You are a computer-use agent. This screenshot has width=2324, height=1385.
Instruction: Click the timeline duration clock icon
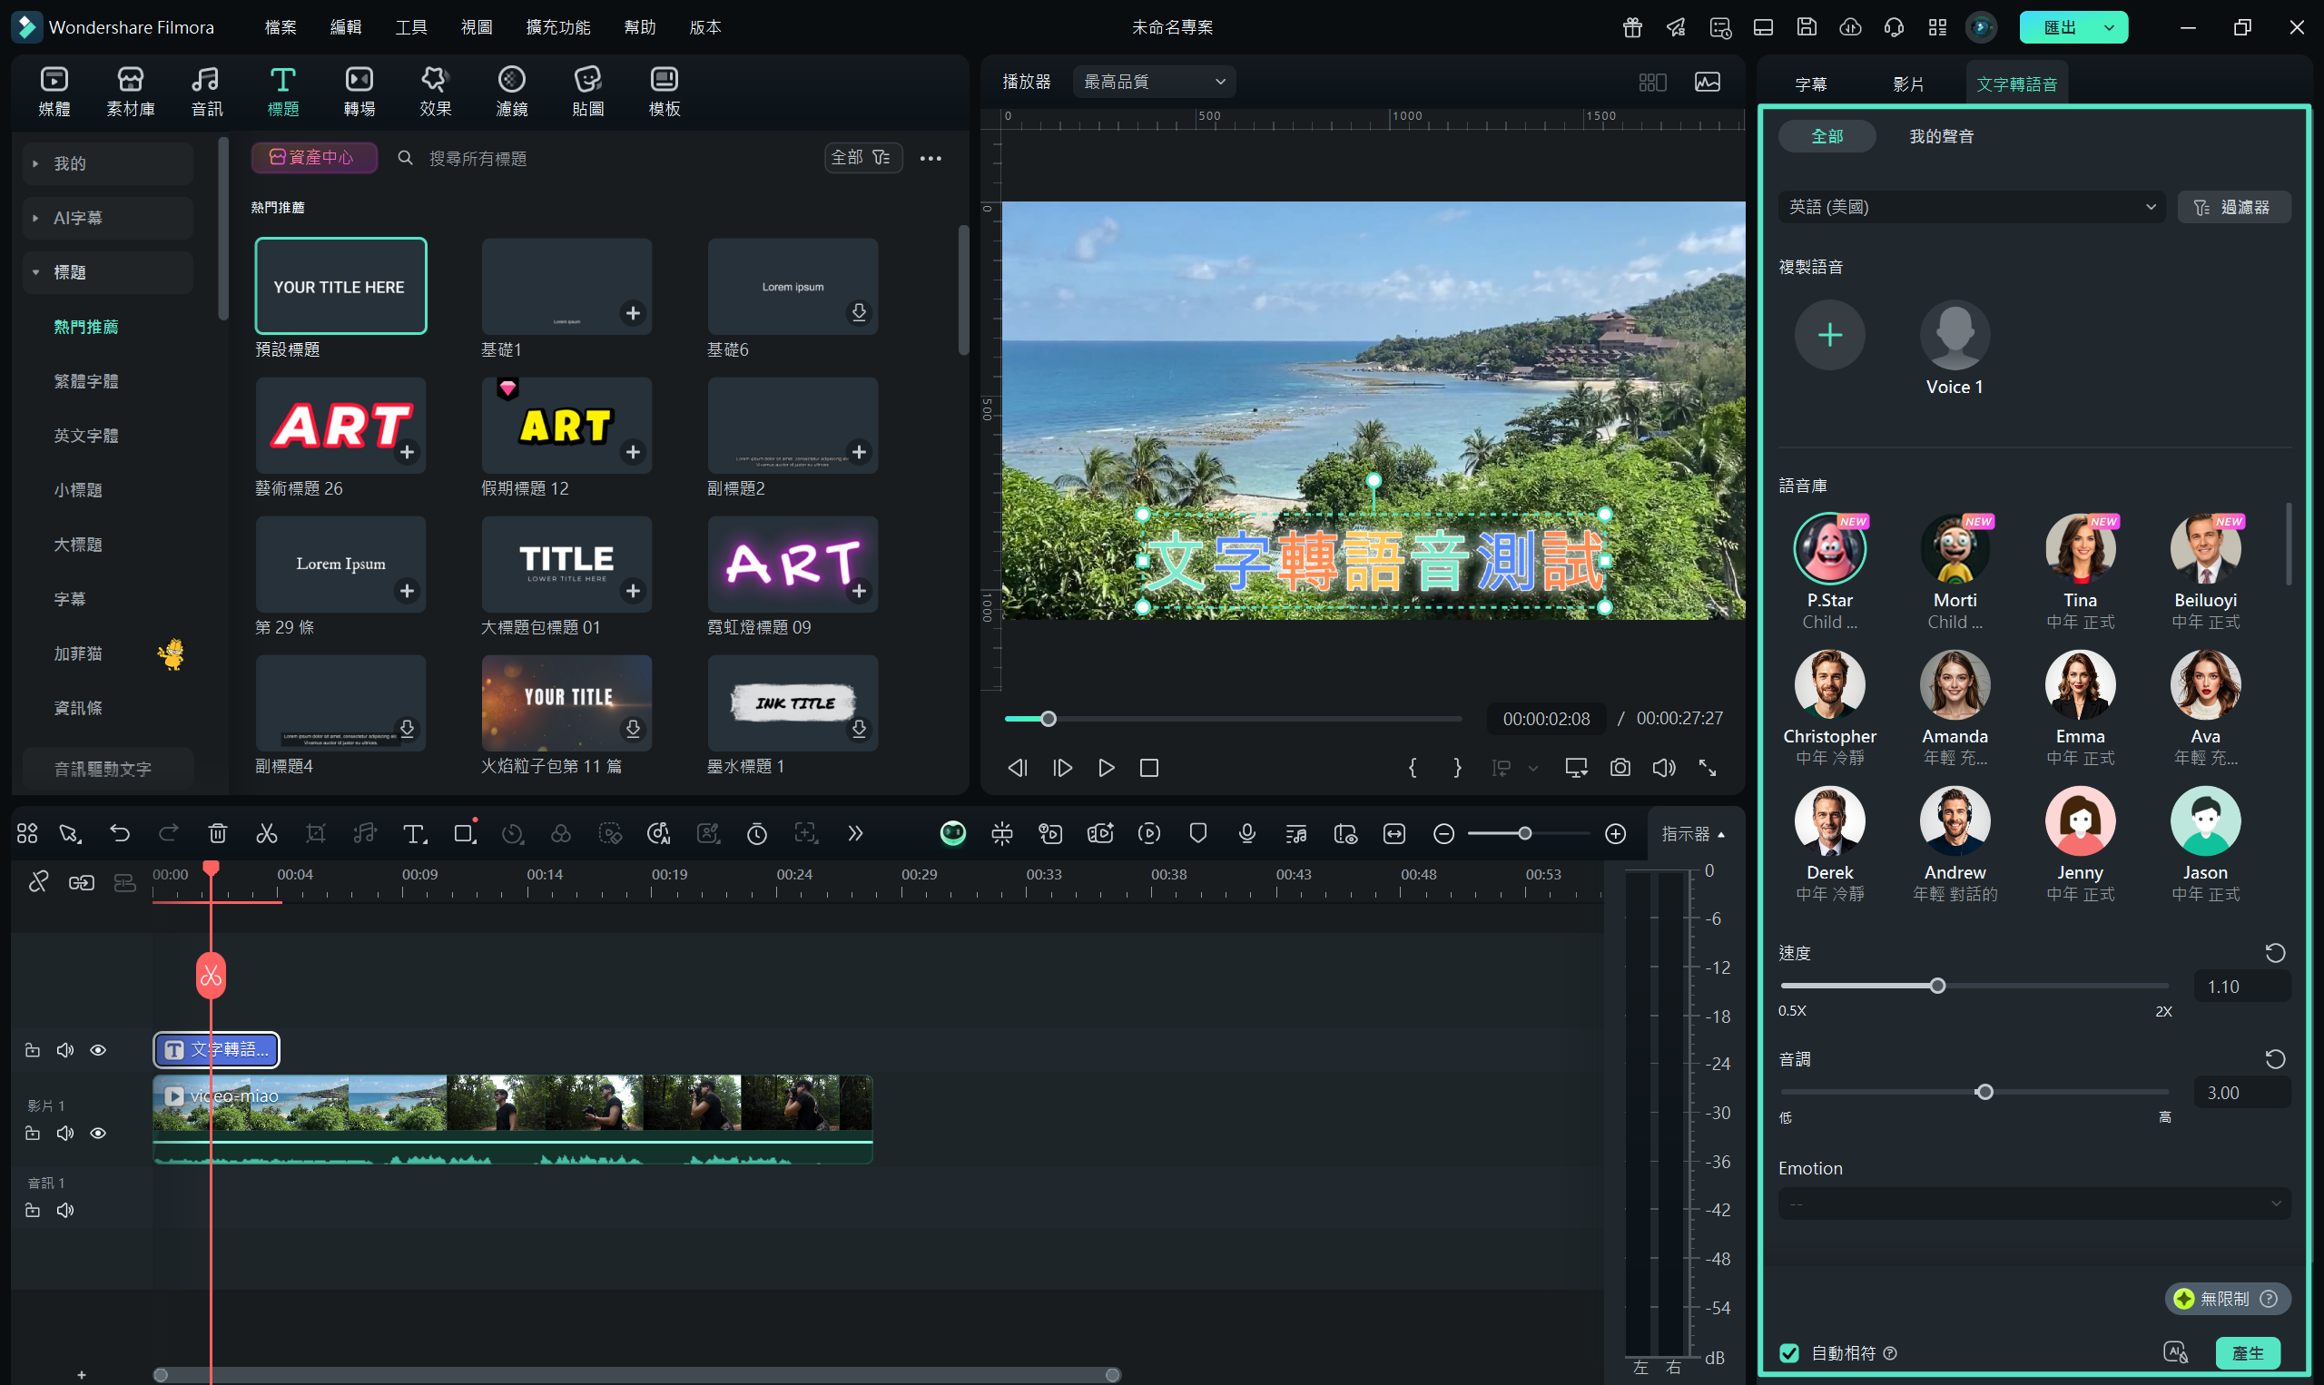click(x=757, y=833)
